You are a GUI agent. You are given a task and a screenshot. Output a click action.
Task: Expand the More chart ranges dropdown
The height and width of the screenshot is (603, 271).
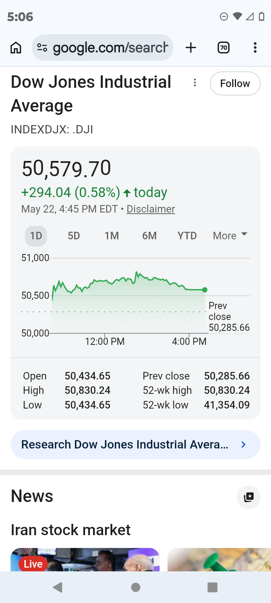[x=230, y=236]
